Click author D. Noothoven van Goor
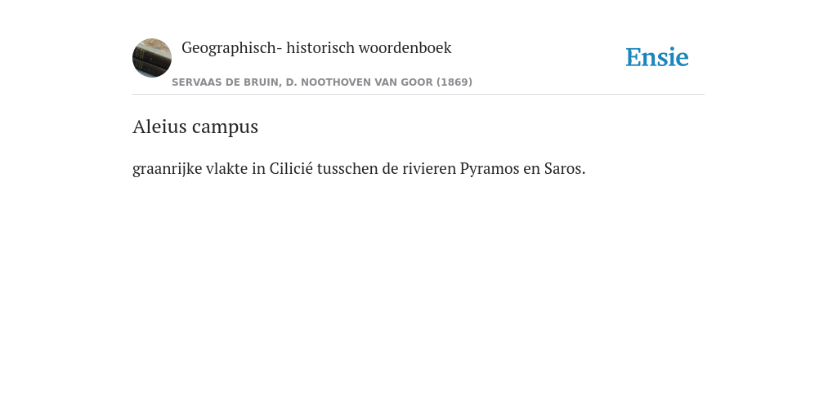Screen dimensions: 837x418 click(x=360, y=82)
